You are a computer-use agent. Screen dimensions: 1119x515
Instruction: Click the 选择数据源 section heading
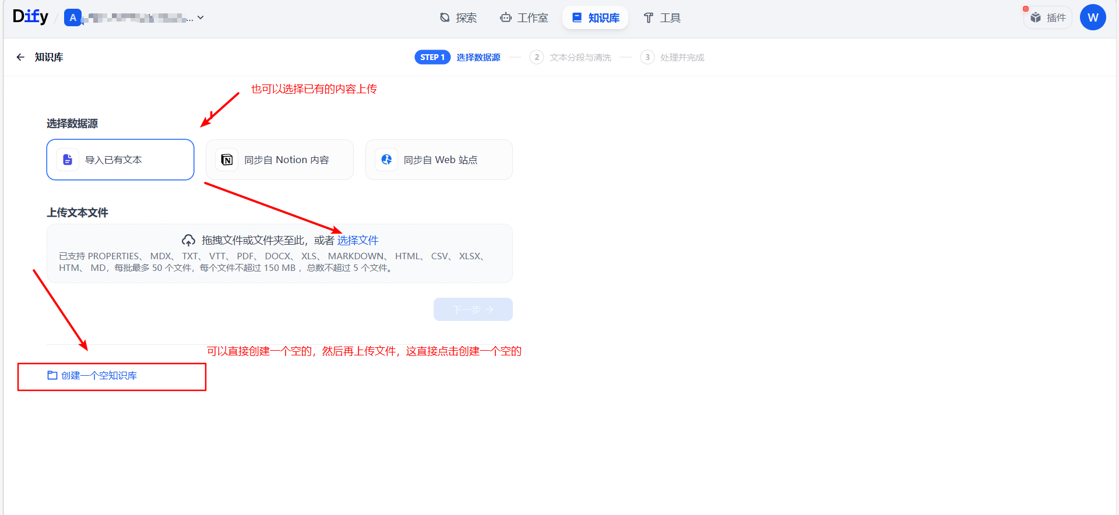coord(72,124)
